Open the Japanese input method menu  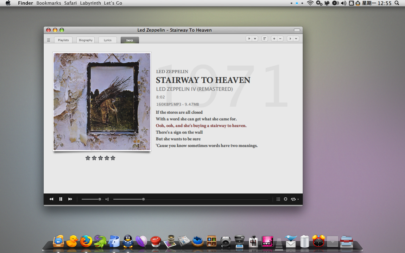[x=351, y=3]
